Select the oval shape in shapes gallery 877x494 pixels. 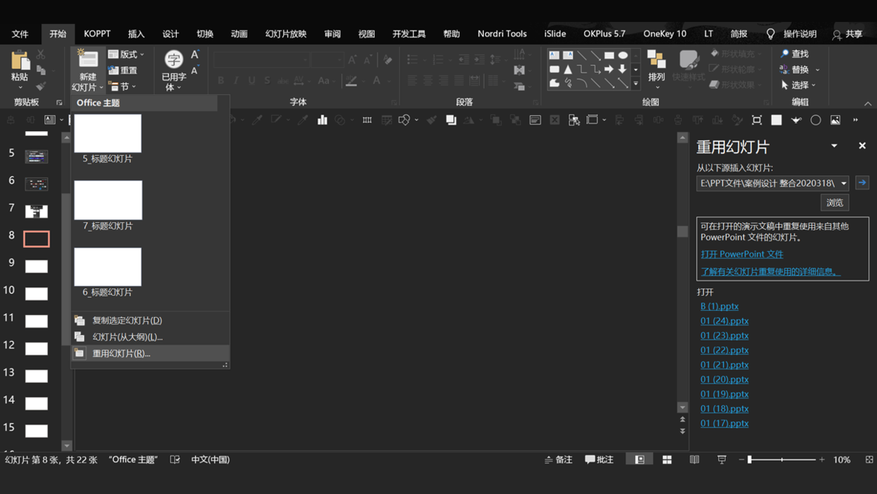pyautogui.click(x=623, y=55)
